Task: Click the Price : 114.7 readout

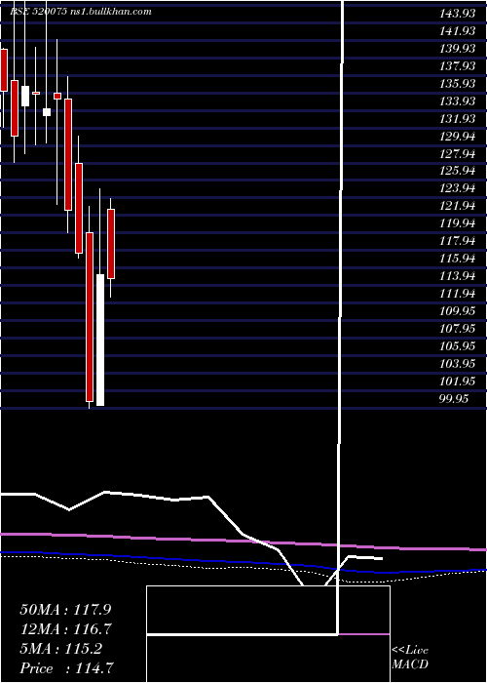Action: click(68, 668)
